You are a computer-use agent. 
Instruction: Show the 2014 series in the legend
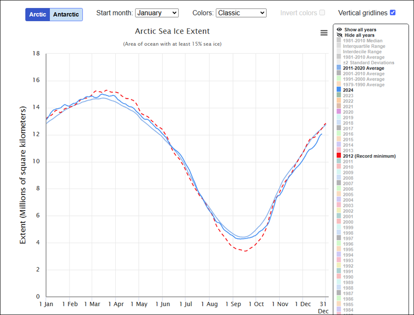click(x=348, y=145)
